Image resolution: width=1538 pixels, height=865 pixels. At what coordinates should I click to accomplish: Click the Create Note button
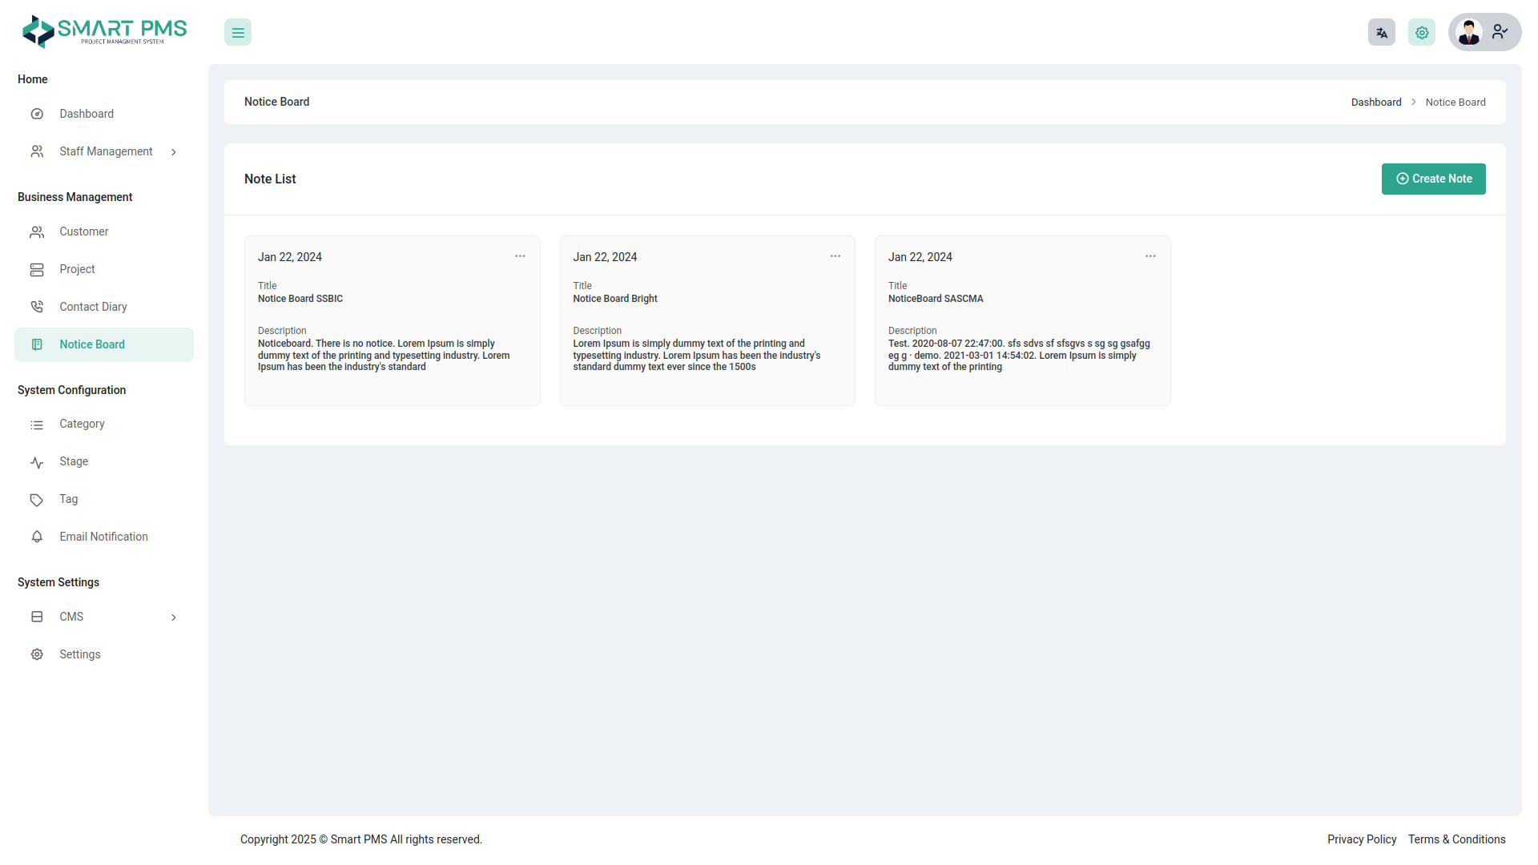[x=1433, y=179]
